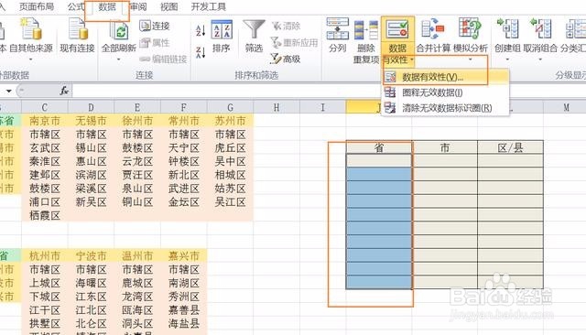Open the Name Box dropdown arrow
Screen dimensions: 586x335
[x=8, y=91]
